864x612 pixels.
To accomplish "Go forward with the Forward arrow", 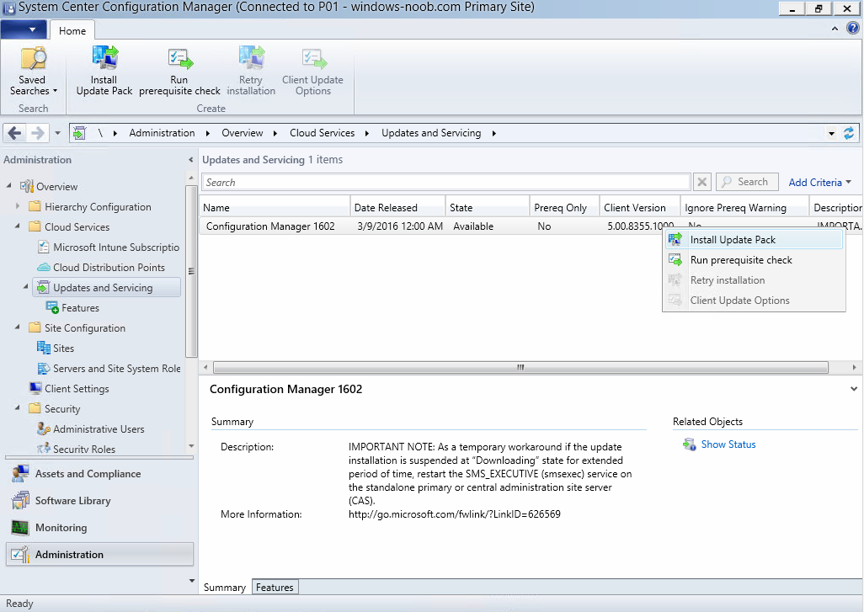I will click(37, 133).
